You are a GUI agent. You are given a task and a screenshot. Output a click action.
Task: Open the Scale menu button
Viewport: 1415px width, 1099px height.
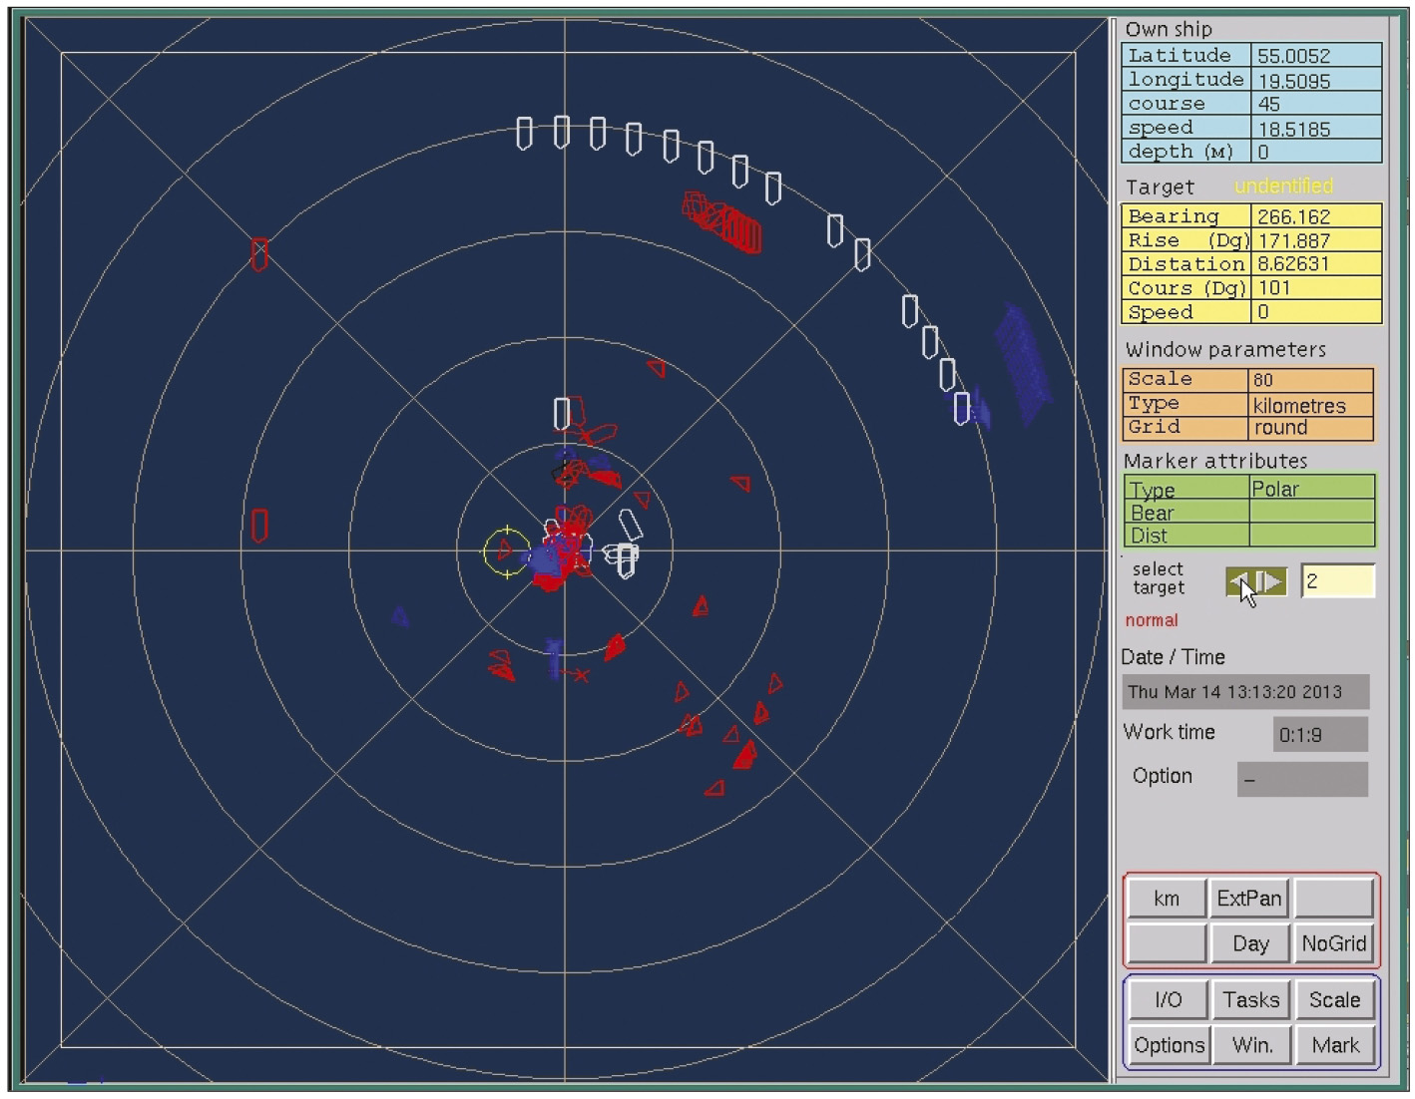tap(1335, 1000)
